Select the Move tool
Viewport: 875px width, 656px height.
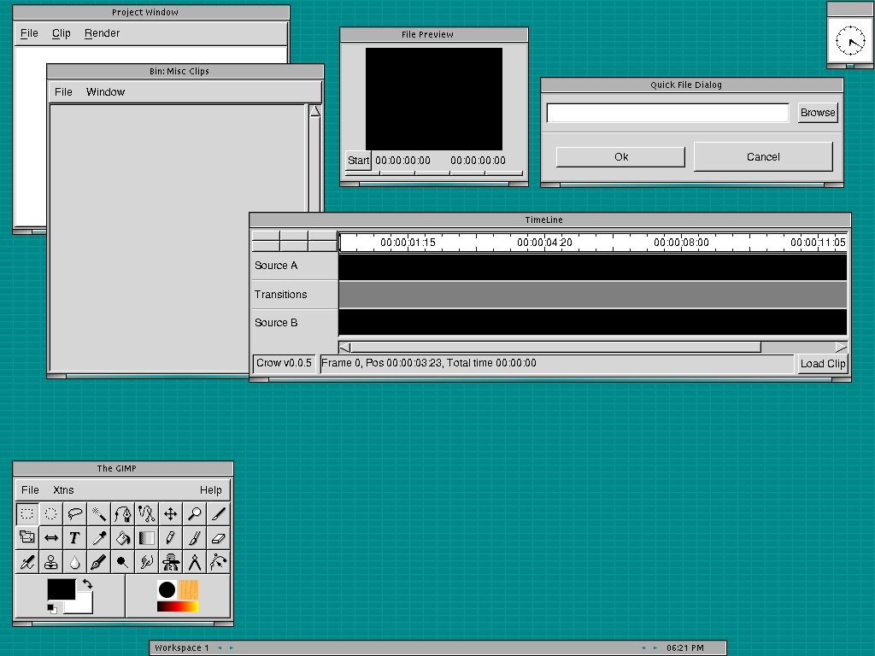coord(171,513)
